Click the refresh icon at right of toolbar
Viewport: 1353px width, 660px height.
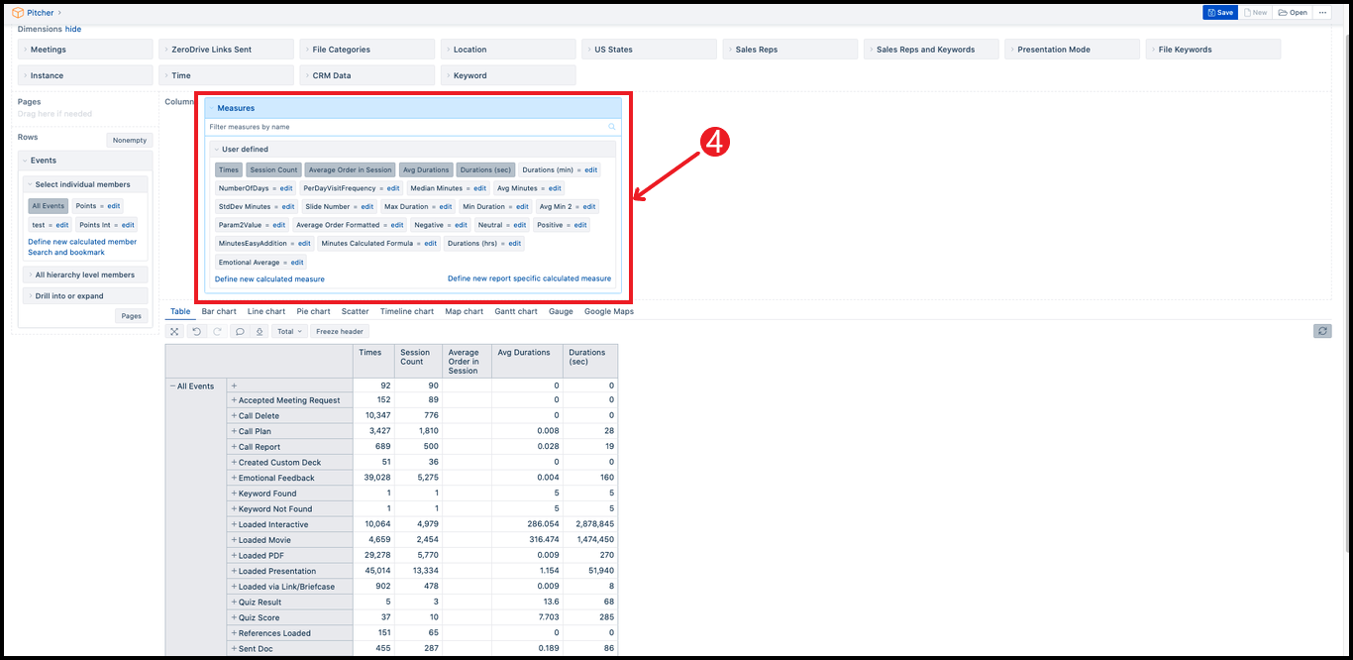1321,331
